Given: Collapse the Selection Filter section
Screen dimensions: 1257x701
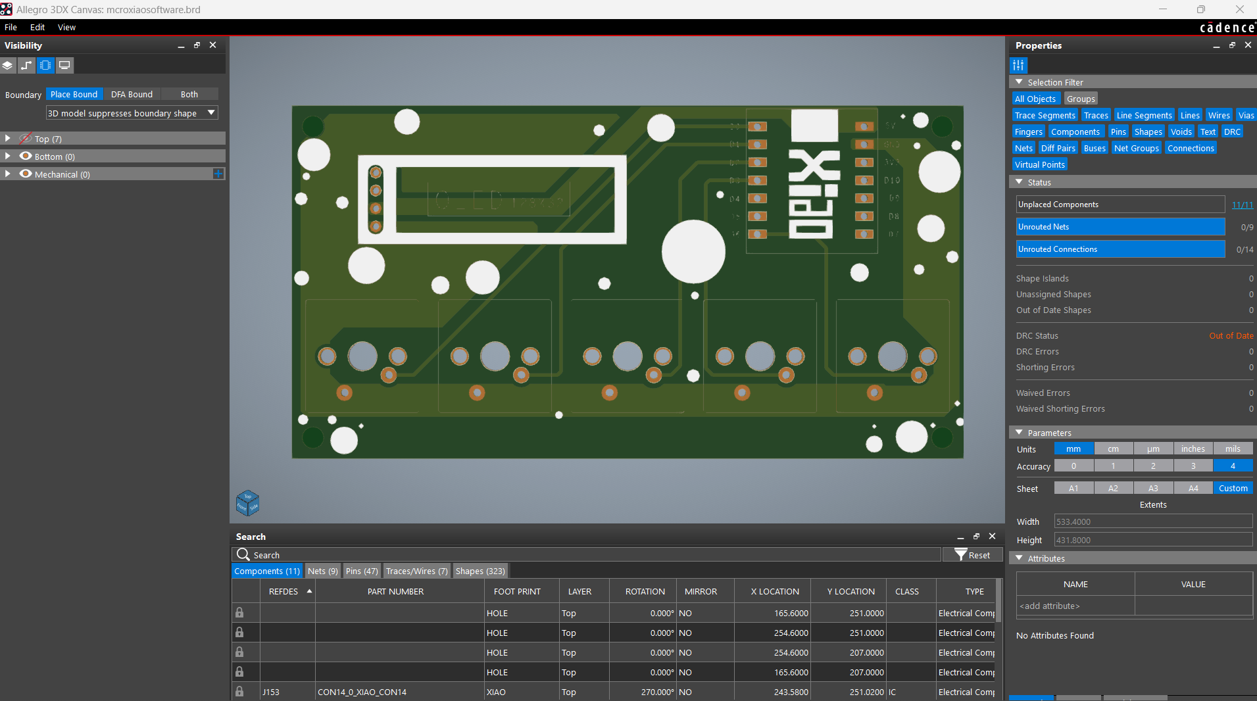Looking at the screenshot, I should pyautogui.click(x=1019, y=82).
